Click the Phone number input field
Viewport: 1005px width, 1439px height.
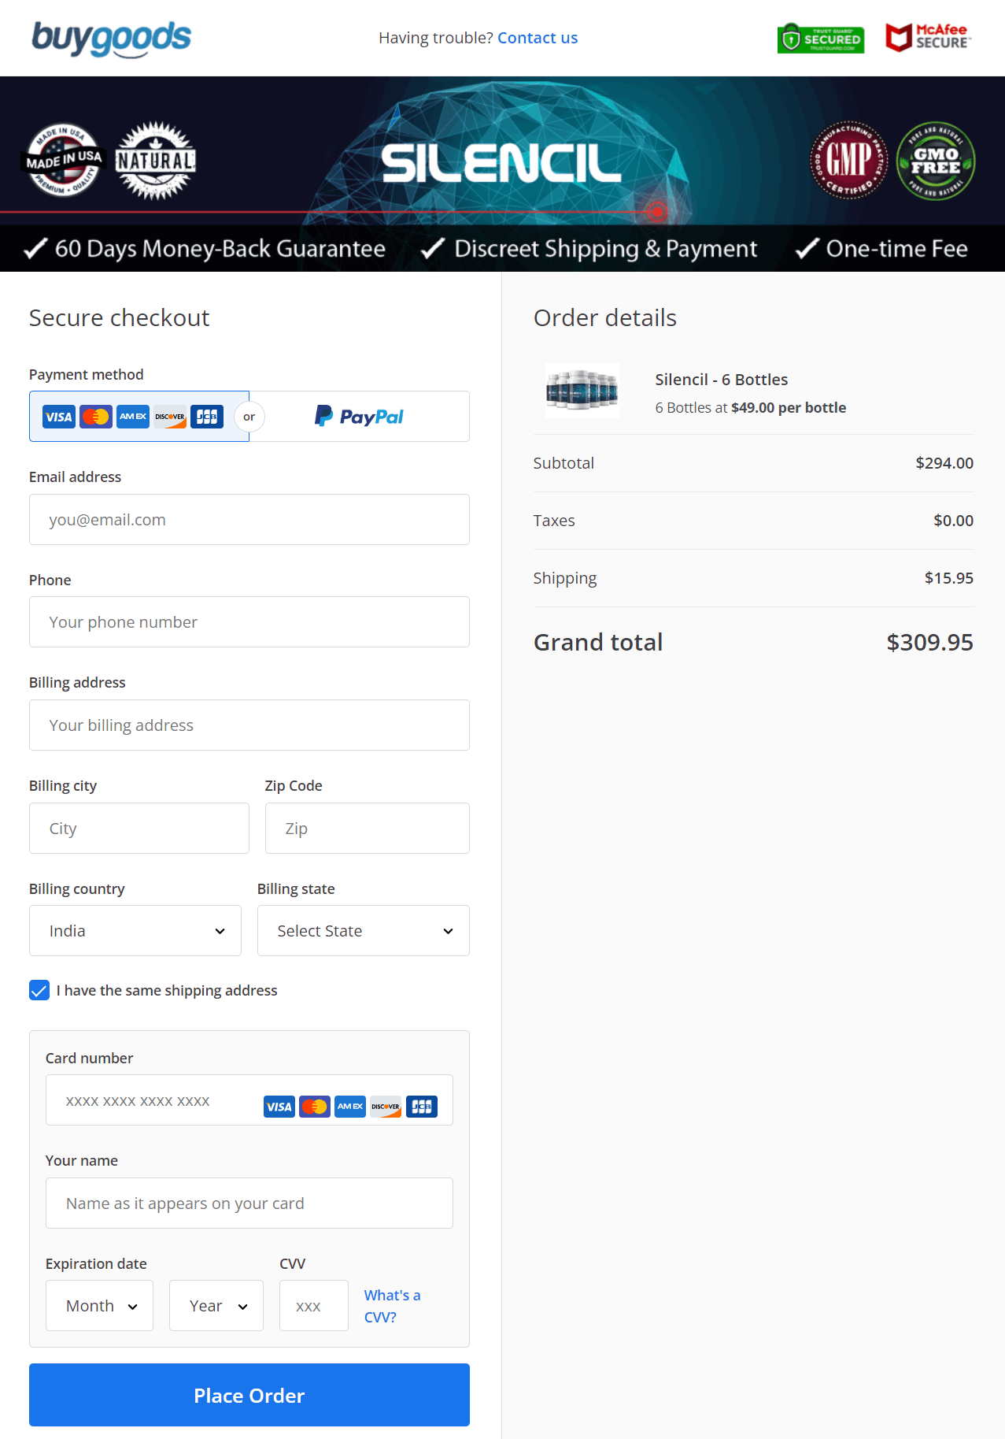(249, 622)
